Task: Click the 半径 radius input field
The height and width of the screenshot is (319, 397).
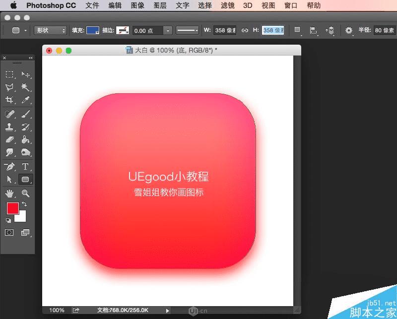Action: [x=385, y=30]
